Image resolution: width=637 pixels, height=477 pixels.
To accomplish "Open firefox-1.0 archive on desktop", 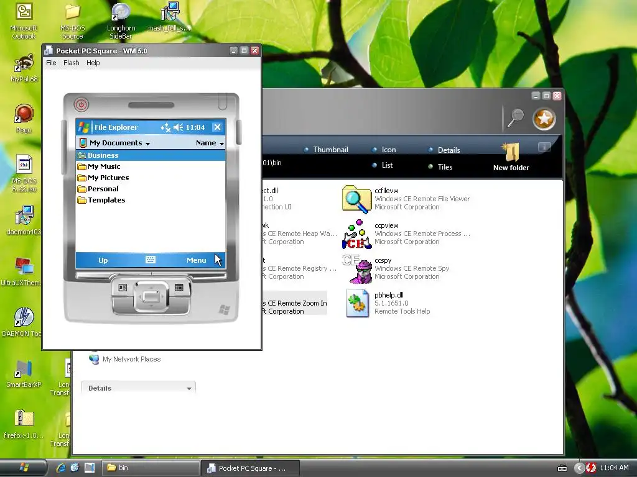I will coord(24,424).
